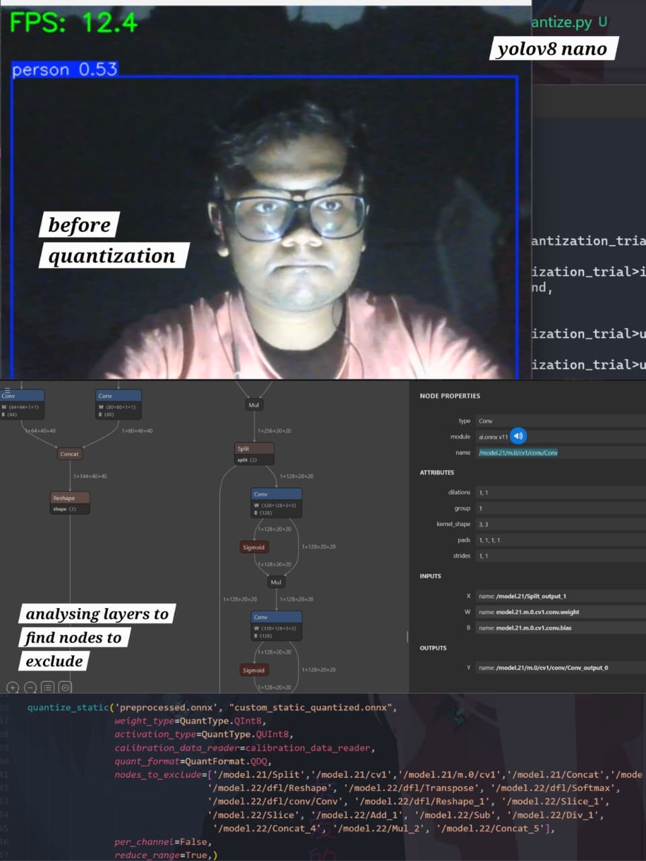
Task: Zoom into the graph with the plus icon
Action: 12,687
